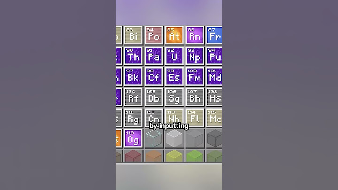
Task: Select the lime stained glass block
Action: (195, 156)
